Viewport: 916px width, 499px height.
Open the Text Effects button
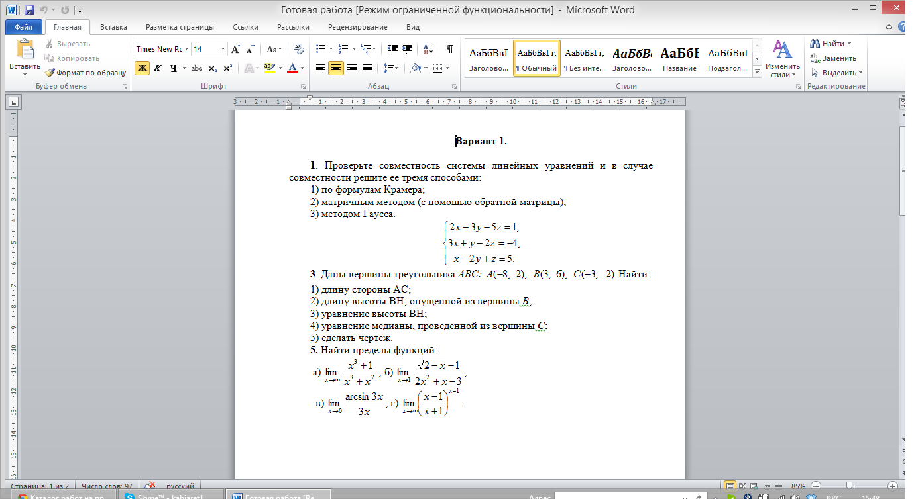249,68
